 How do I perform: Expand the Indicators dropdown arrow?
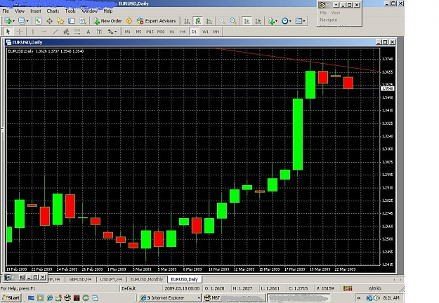click(276, 21)
